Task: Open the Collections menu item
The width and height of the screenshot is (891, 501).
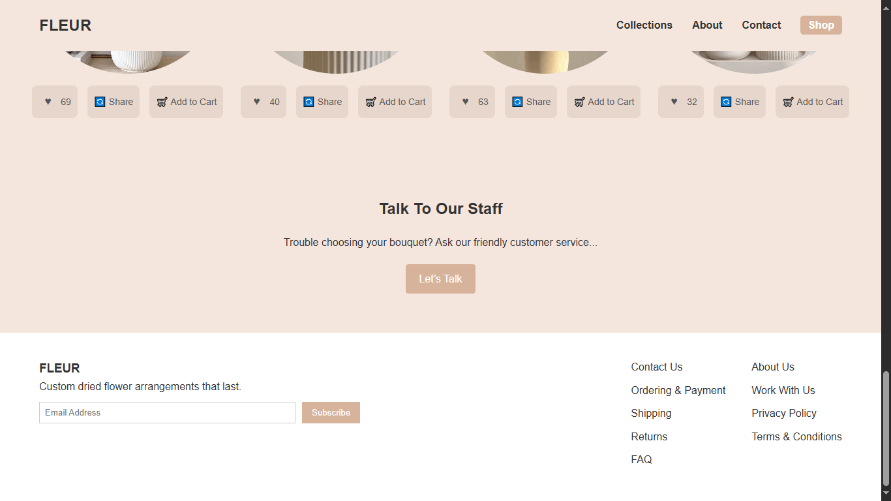Action: tap(644, 25)
